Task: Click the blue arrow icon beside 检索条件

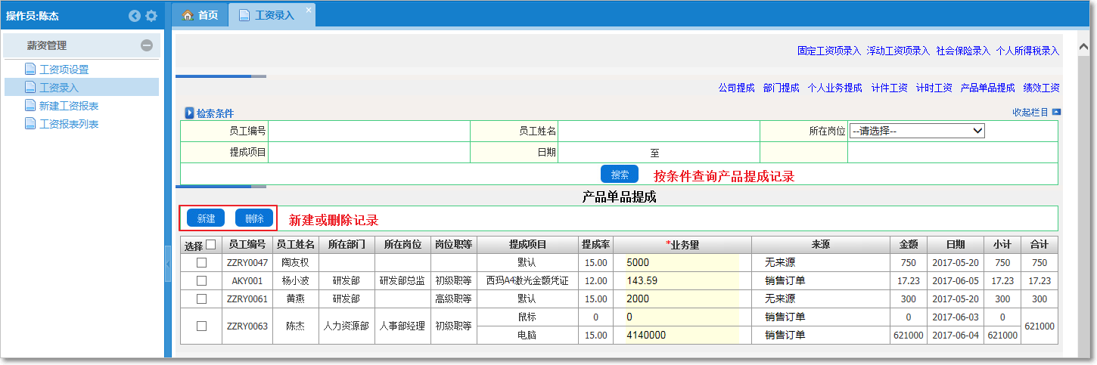Action: click(x=190, y=113)
